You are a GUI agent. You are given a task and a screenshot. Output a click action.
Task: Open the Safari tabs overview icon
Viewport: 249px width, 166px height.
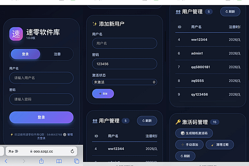pyautogui.click(x=76, y=161)
